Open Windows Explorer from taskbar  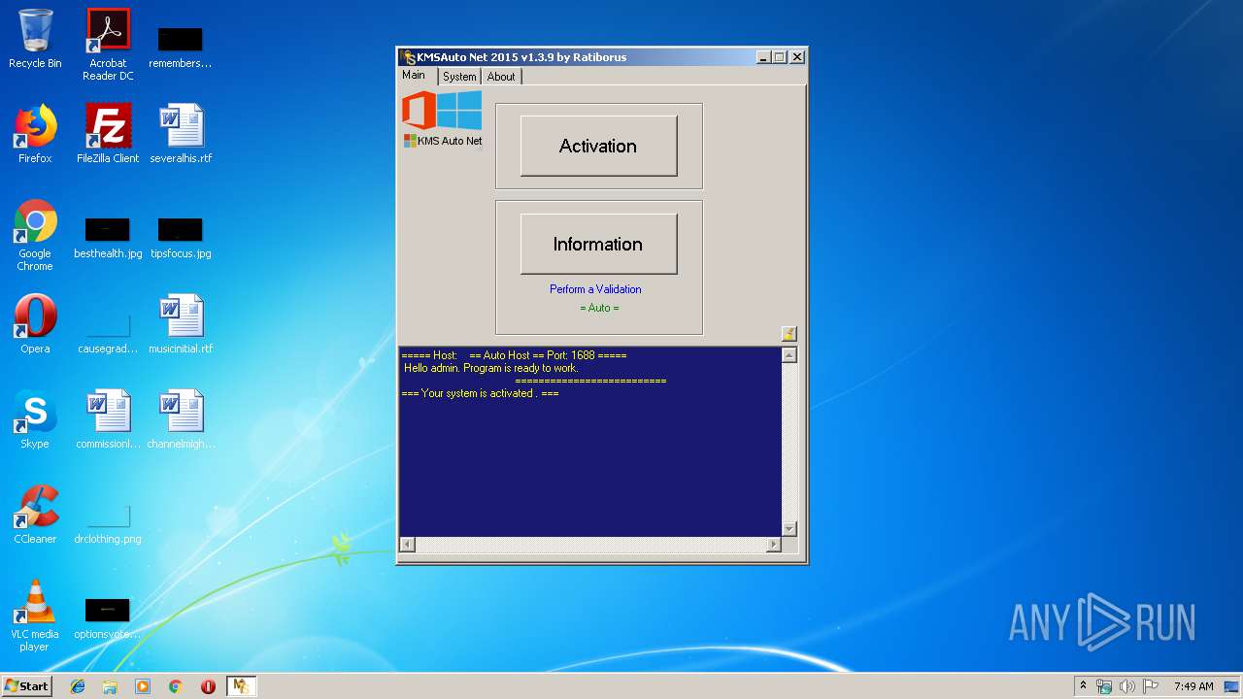coord(110,686)
